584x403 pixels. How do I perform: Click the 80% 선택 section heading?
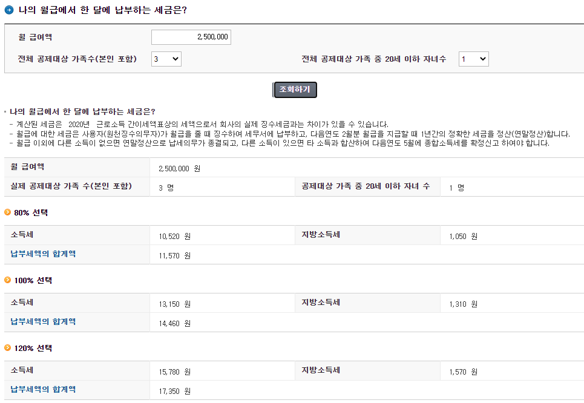click(31, 212)
